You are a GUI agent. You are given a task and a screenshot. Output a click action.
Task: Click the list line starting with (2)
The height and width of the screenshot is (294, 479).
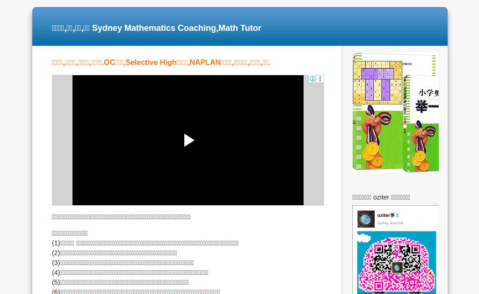click(114, 253)
